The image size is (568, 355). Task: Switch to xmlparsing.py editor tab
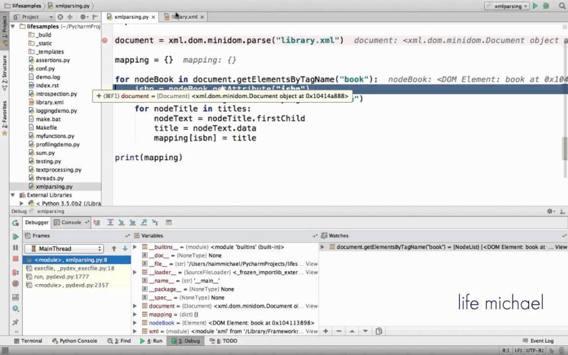131,17
